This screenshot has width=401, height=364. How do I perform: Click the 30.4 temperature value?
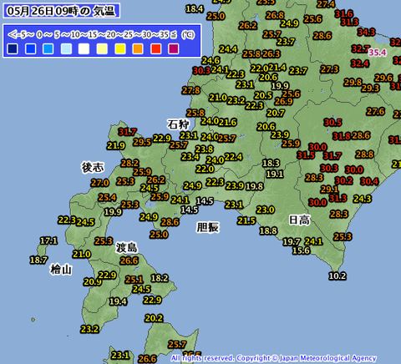[x=369, y=181]
